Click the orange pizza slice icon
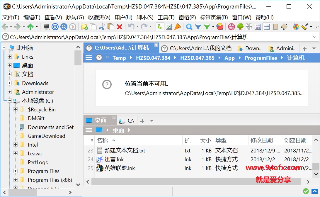Viewport: 320px width, 197px height. pos(178,27)
